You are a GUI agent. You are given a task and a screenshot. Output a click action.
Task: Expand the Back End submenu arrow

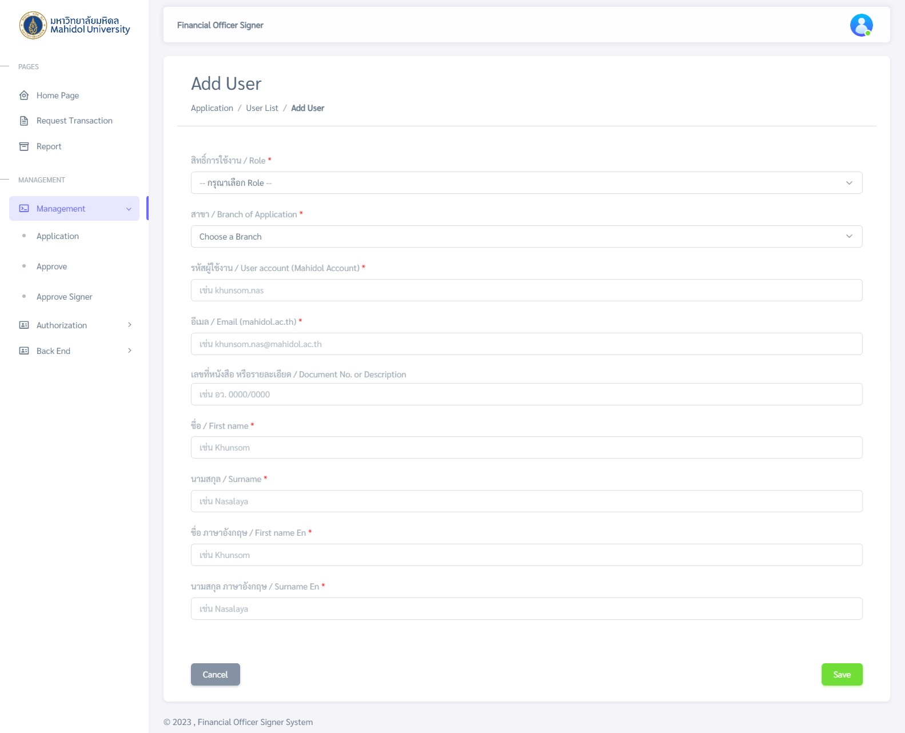click(x=130, y=351)
